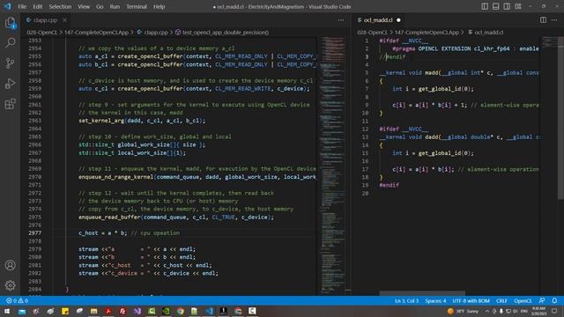Select the ocl_madd.cl tab

click(x=378, y=20)
